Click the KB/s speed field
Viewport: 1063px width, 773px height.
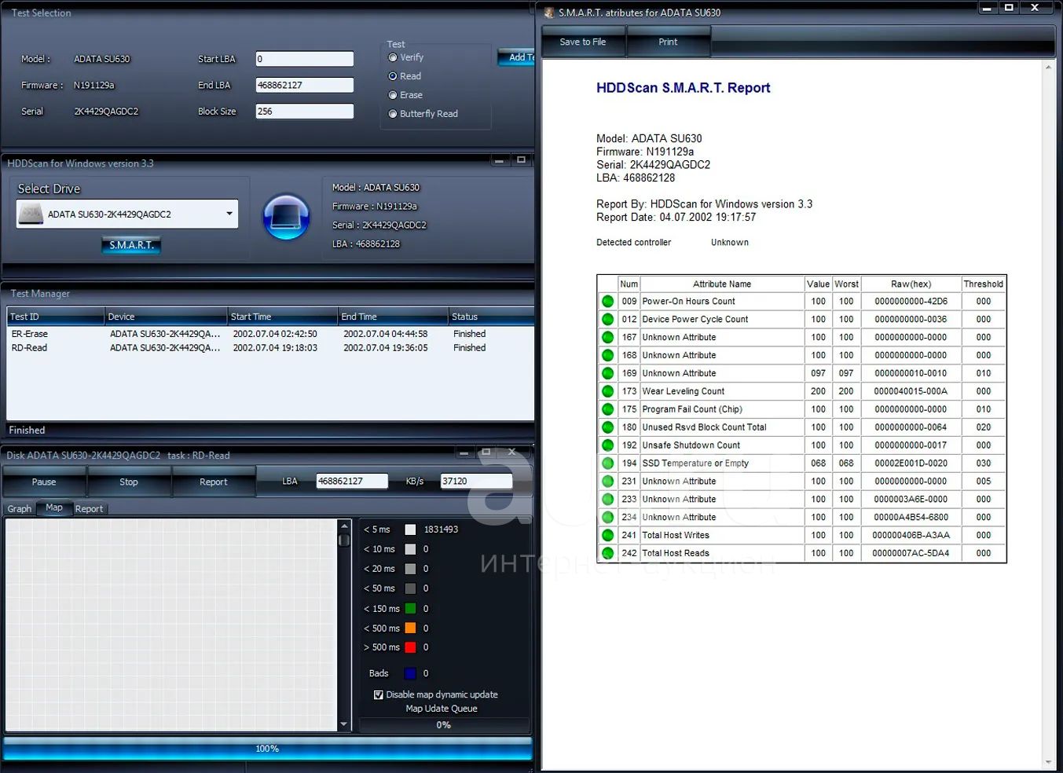[x=476, y=481]
